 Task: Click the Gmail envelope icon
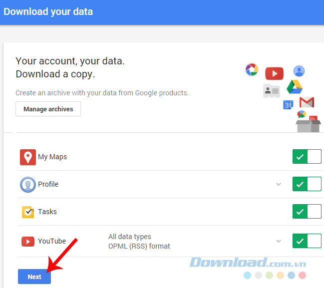pos(307,102)
